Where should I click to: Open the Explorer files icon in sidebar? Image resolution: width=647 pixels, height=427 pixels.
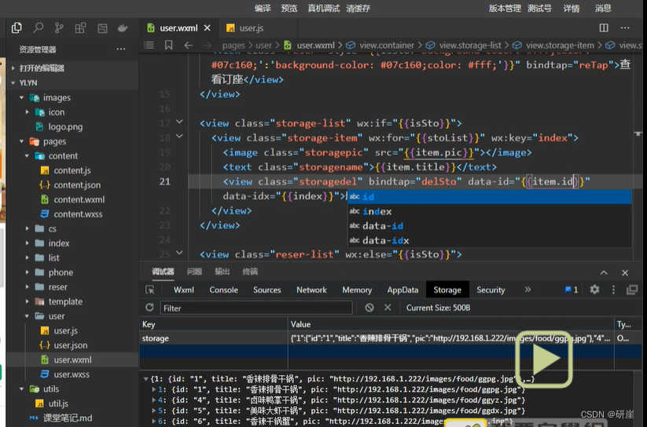click(17, 28)
